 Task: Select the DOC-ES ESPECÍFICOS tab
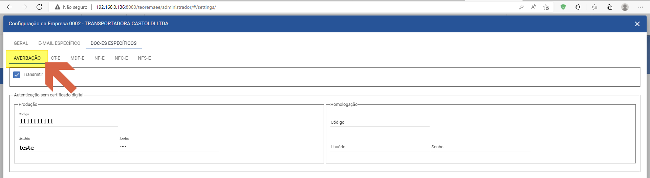(113, 43)
